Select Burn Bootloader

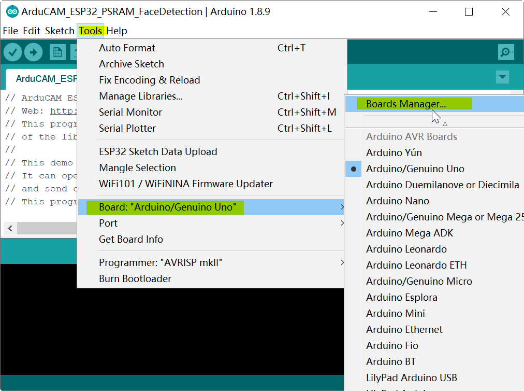pos(211,279)
